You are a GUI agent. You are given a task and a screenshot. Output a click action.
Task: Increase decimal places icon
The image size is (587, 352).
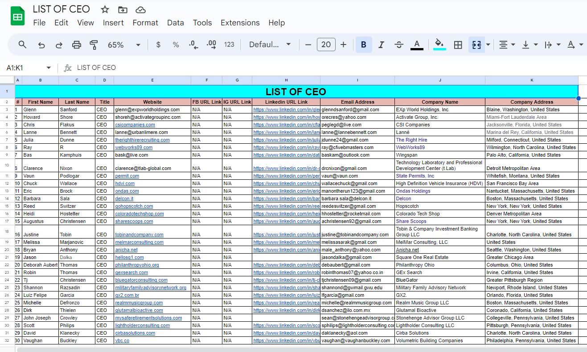211,45
